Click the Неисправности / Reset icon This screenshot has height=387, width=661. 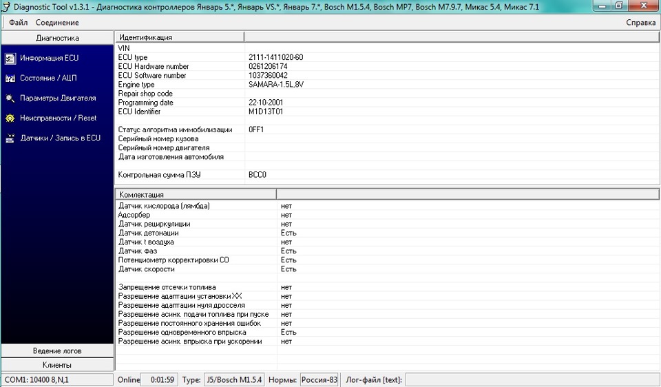point(10,118)
